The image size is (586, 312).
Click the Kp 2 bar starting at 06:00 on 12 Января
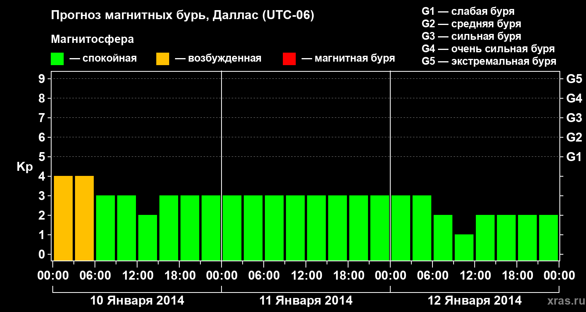443,238
